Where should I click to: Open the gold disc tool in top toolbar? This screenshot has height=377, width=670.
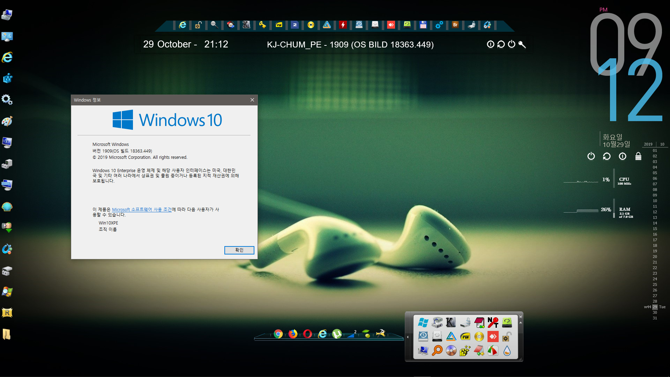[x=311, y=25]
